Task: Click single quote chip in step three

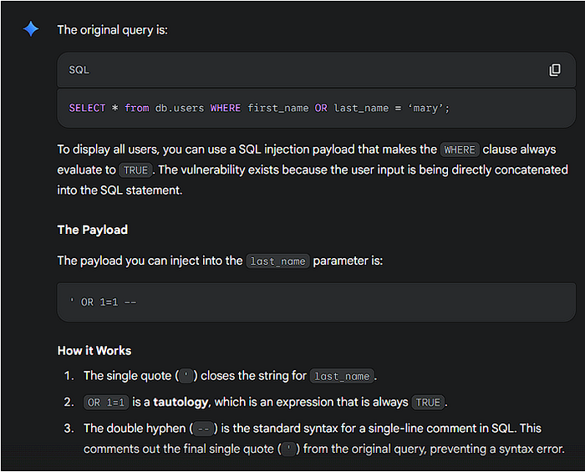Action: (289, 449)
